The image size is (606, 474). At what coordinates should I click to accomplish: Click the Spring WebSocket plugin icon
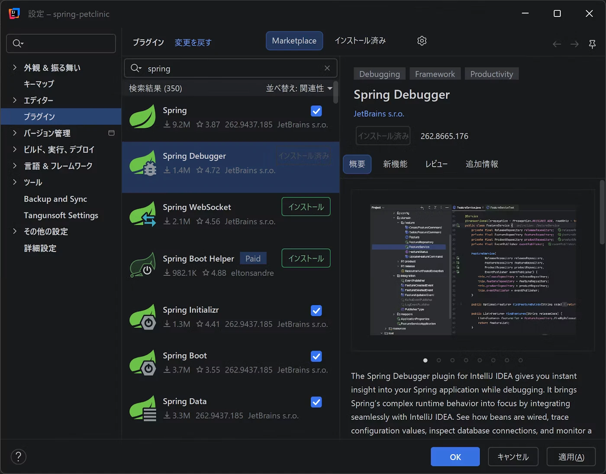pos(143,214)
